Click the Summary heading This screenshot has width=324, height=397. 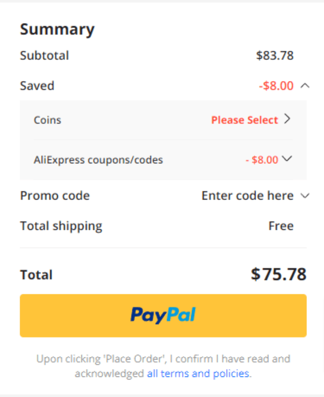57,29
